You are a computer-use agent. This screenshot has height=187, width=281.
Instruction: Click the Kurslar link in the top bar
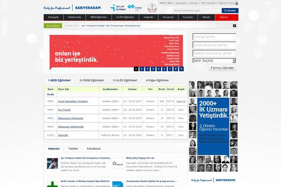194,3
